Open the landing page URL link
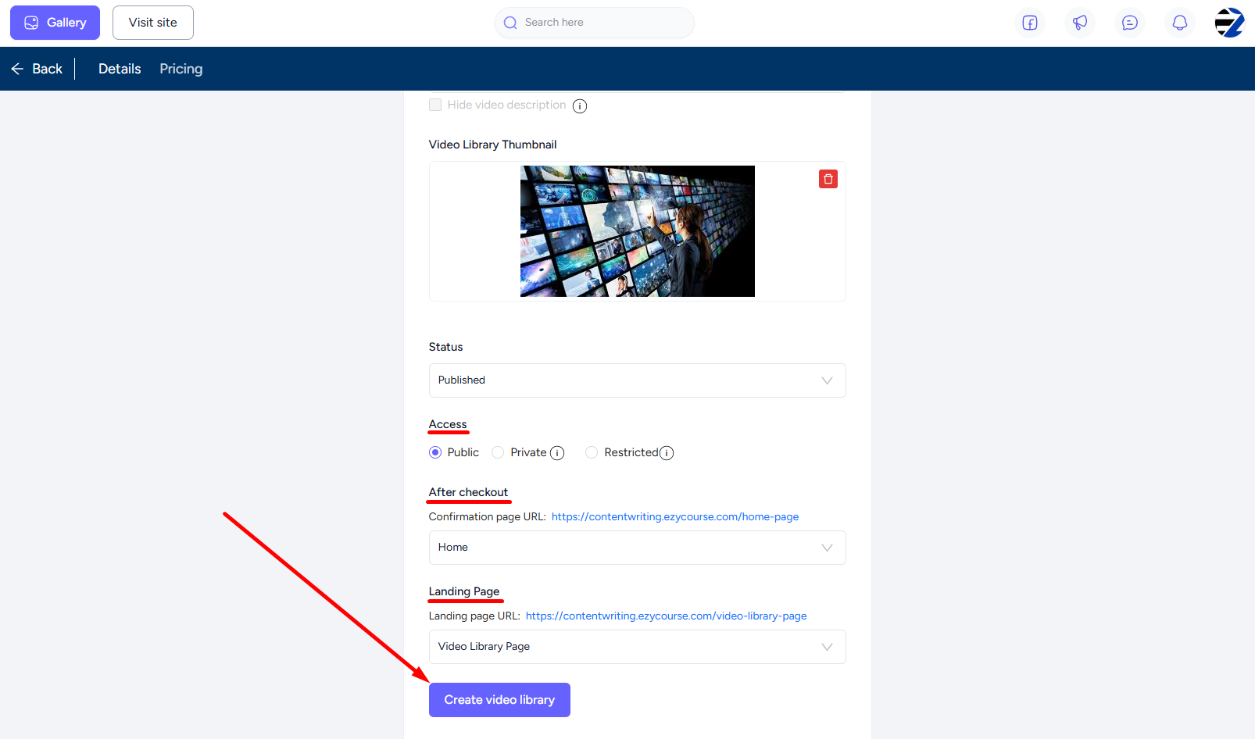The width and height of the screenshot is (1255, 739). click(x=667, y=616)
